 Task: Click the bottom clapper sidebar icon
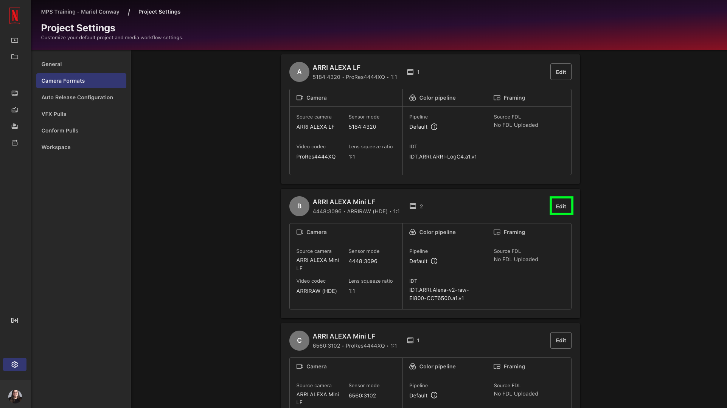[15, 143]
